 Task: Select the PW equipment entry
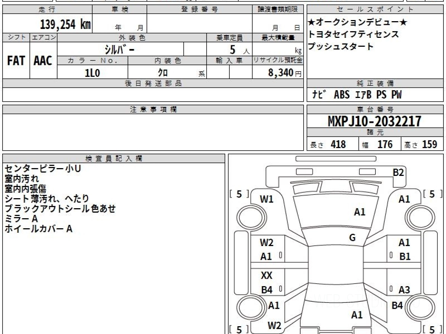click(397, 95)
